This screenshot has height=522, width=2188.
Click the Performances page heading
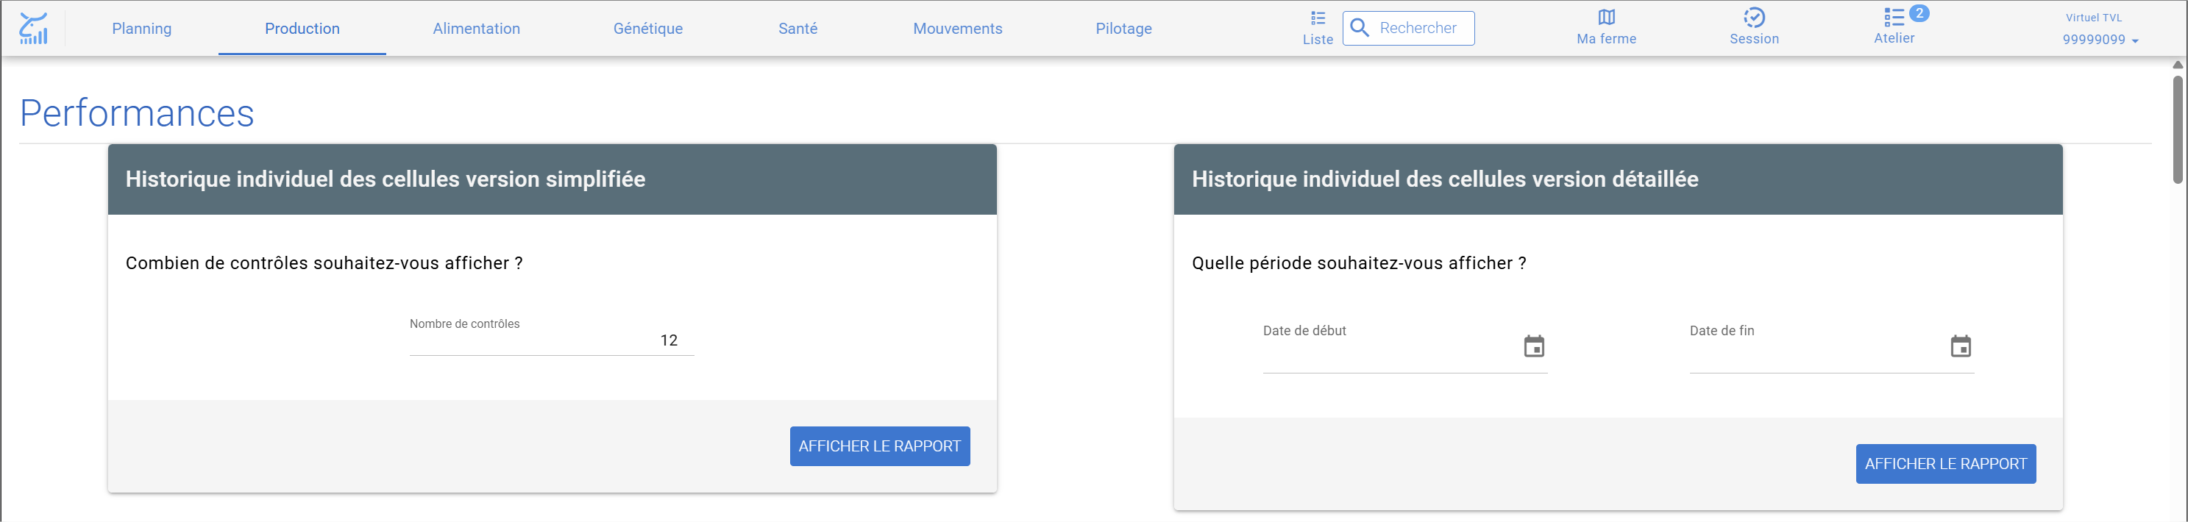click(x=137, y=113)
